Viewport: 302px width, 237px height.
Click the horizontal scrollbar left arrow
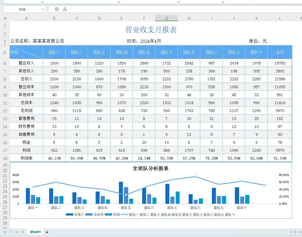(295, 232)
